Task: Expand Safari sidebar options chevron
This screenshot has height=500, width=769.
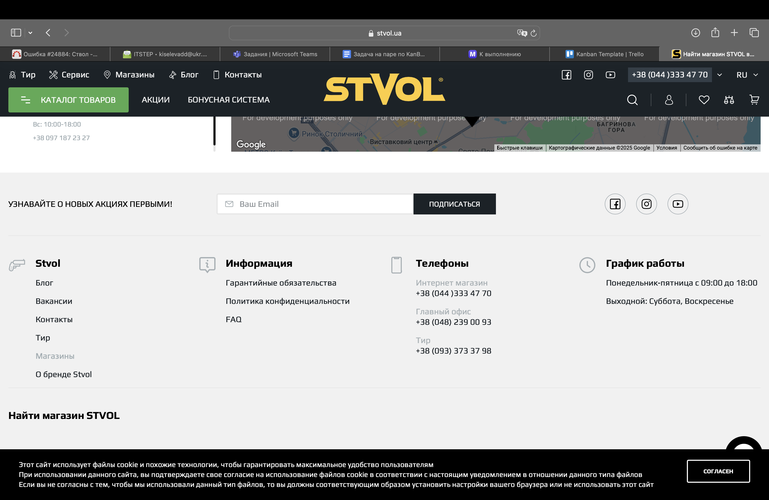Action: pos(30,33)
